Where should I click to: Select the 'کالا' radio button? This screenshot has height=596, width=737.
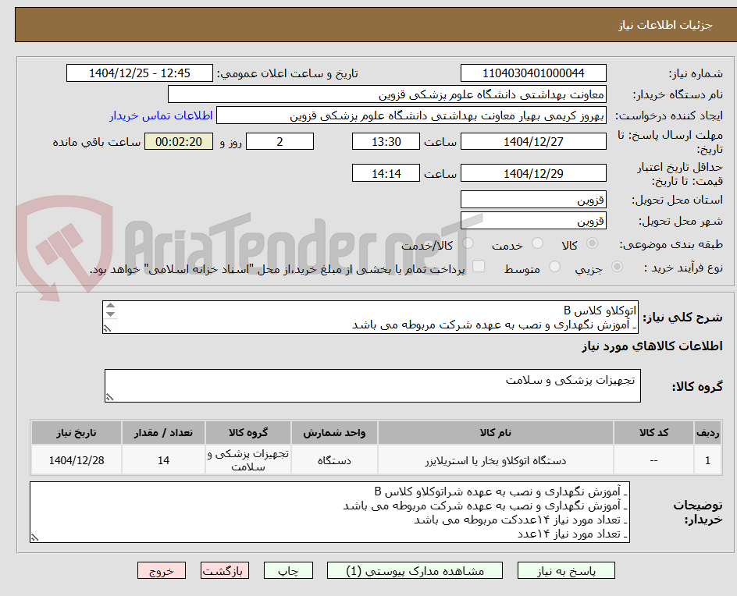[x=592, y=243]
